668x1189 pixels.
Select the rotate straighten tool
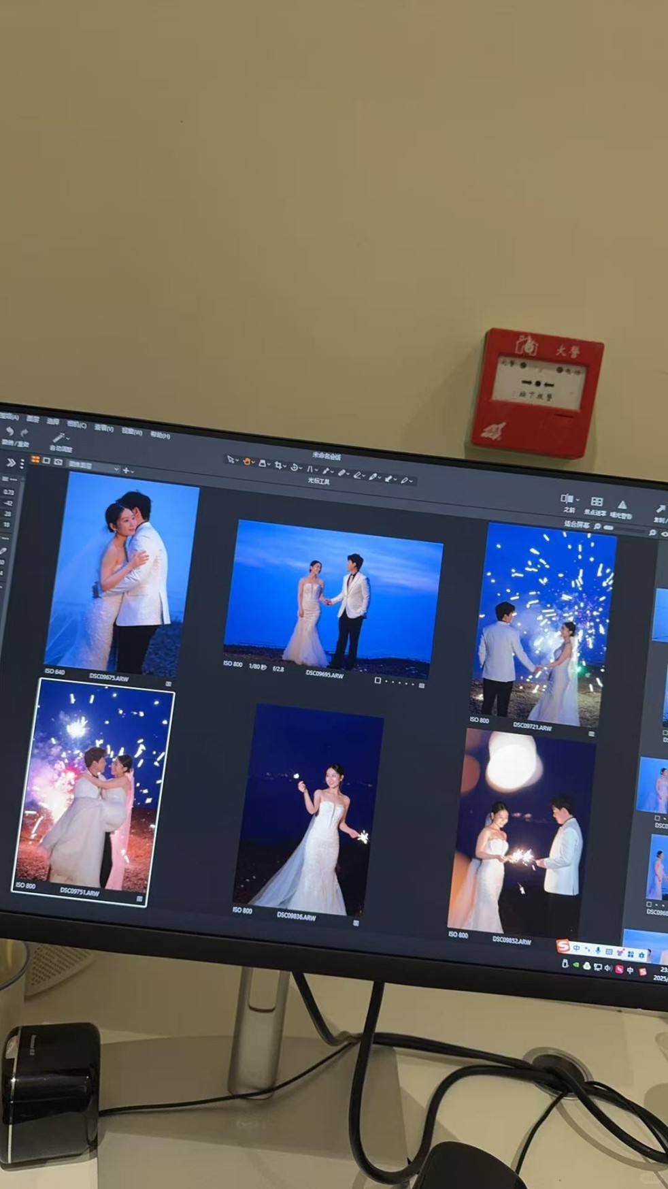[x=294, y=467]
